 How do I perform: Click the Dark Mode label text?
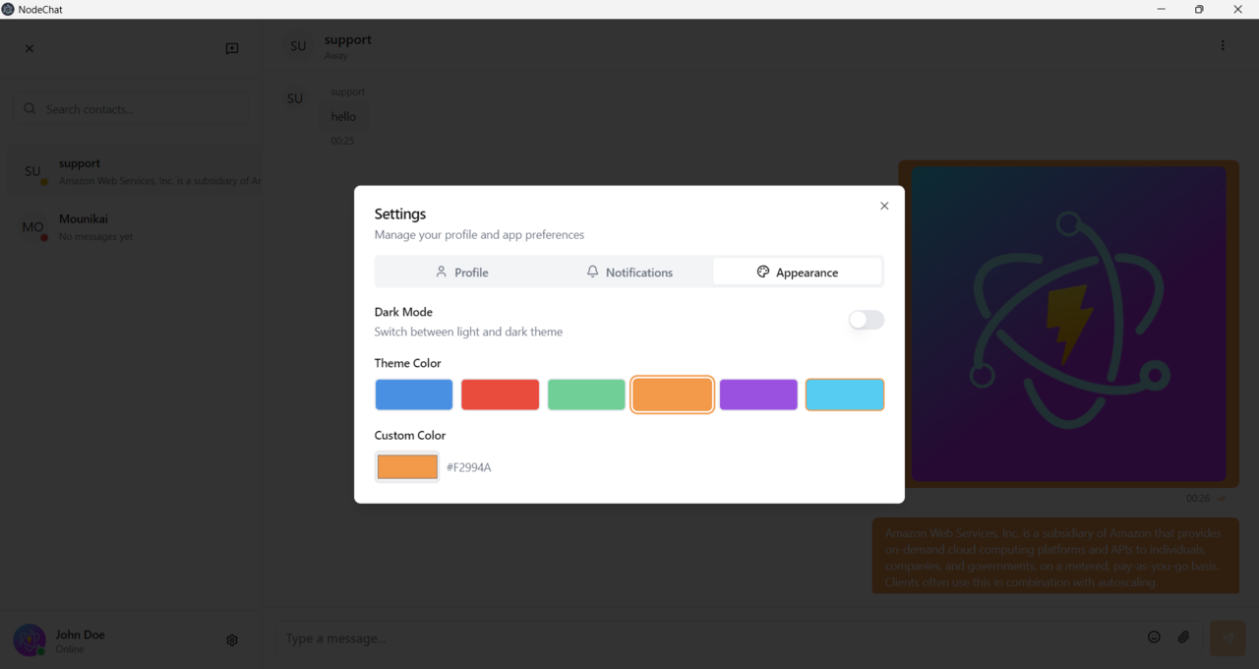click(403, 312)
